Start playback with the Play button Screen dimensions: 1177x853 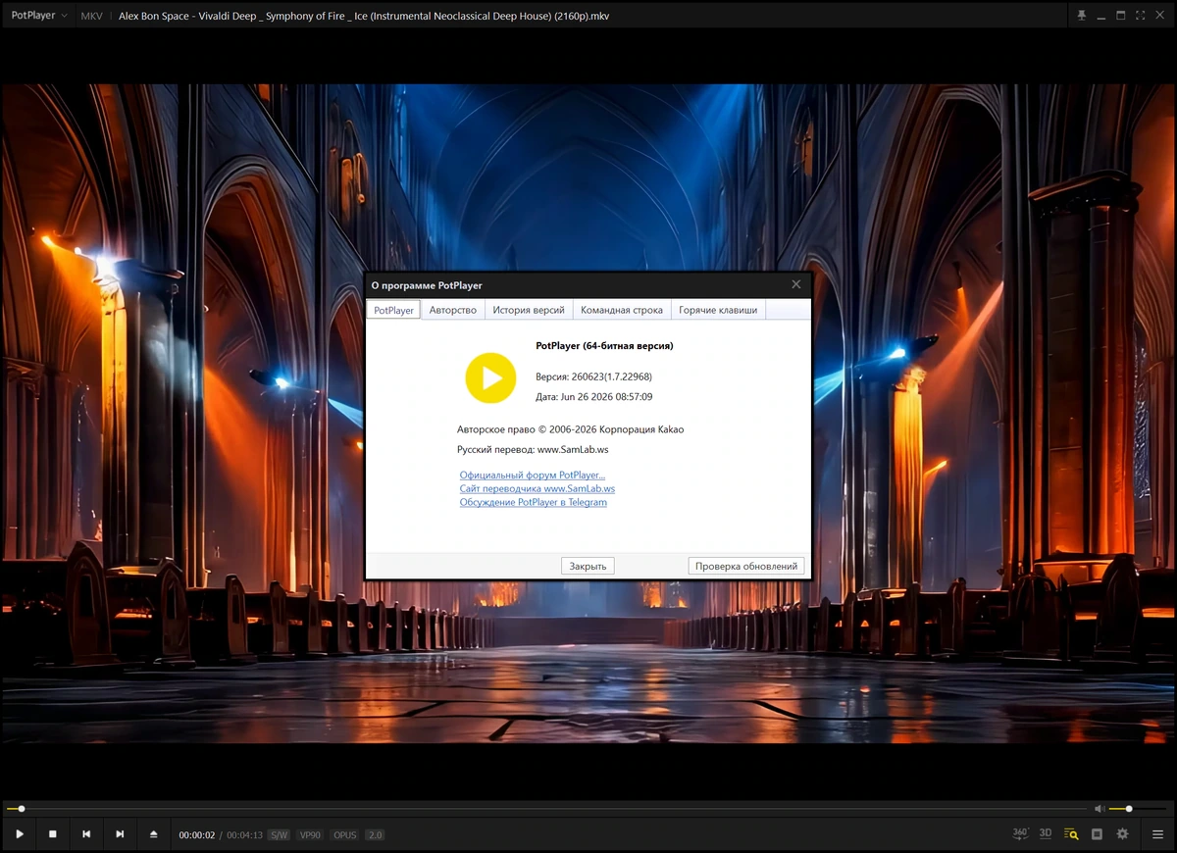pos(20,834)
